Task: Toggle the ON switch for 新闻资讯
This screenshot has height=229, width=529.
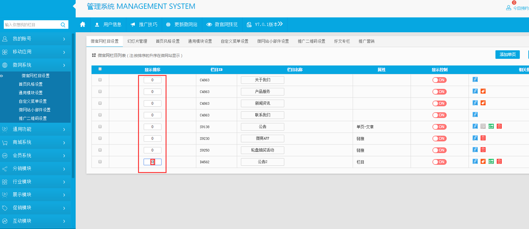Action: (x=439, y=103)
